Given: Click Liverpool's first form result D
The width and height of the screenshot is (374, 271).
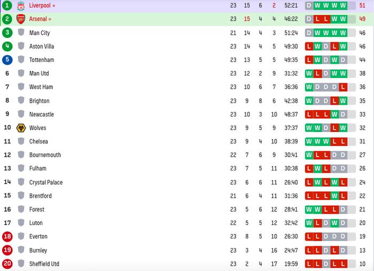Looking at the screenshot, I should [309, 5].
